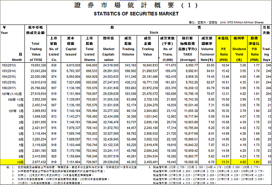Select the unit note 'Unit: NTD Million, Million Shares'
The height and width of the screenshot is (185, 272).
point(242,22)
